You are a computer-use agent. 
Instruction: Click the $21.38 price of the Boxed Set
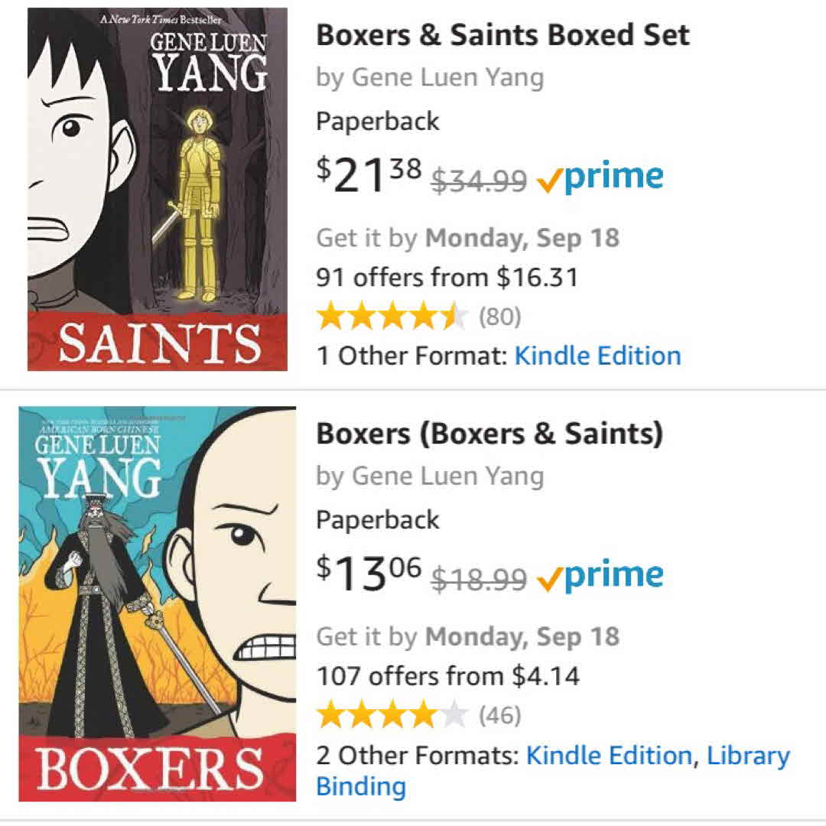(369, 176)
